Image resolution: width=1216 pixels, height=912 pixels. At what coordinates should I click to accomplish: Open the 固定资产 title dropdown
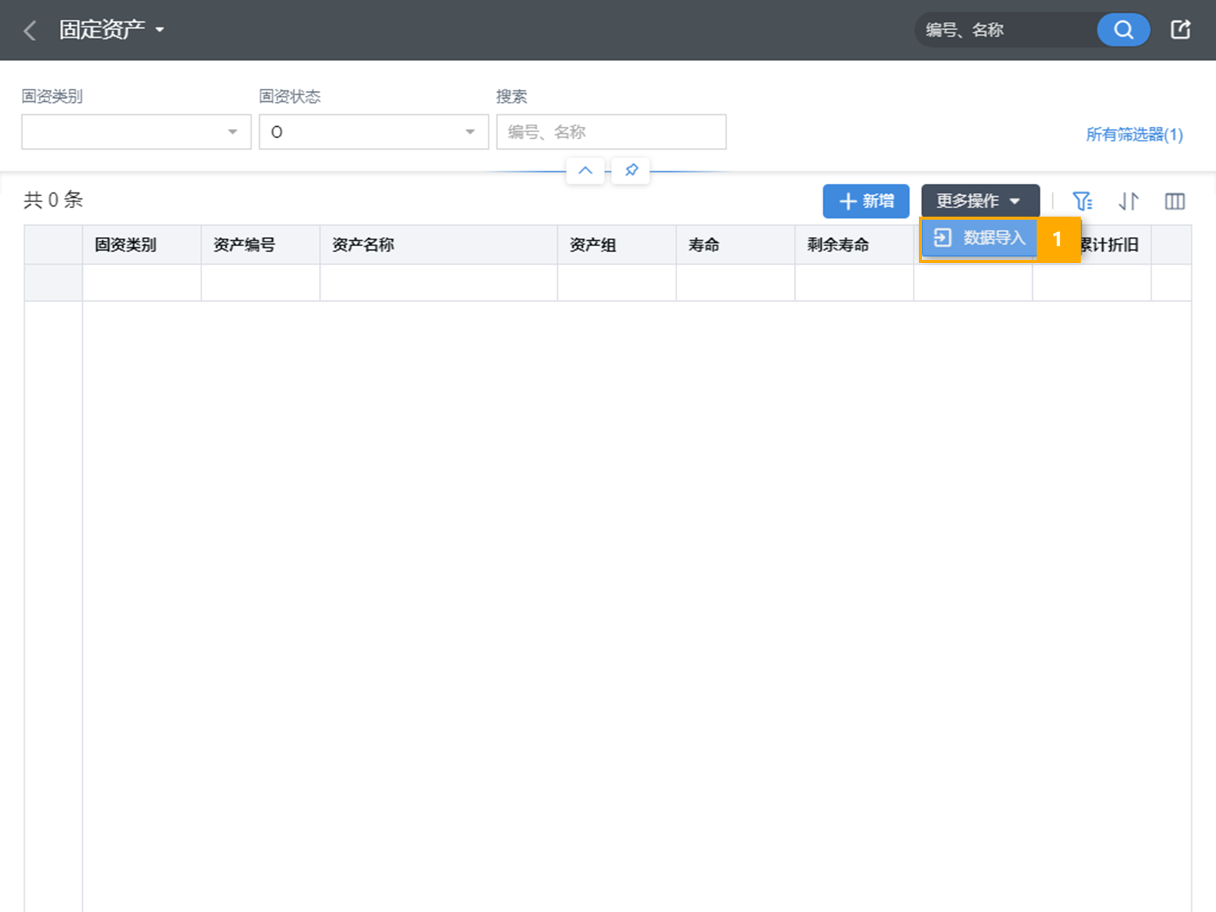pyautogui.click(x=112, y=30)
